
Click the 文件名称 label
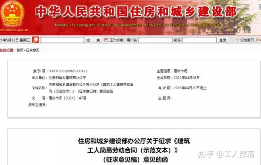pyautogui.click(x=39, y=88)
